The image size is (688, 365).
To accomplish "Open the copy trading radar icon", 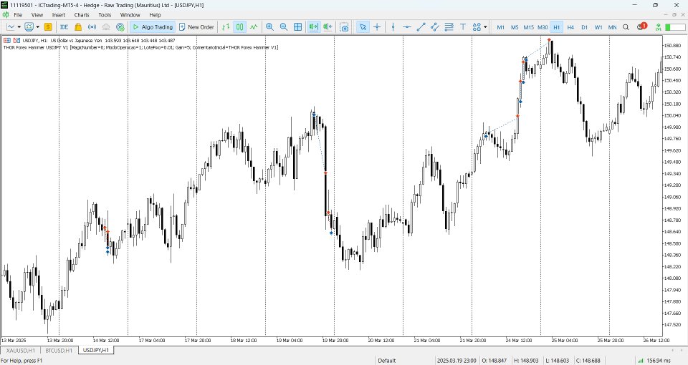I will pos(120,26).
